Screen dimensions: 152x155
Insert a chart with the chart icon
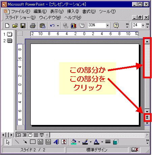74,26
